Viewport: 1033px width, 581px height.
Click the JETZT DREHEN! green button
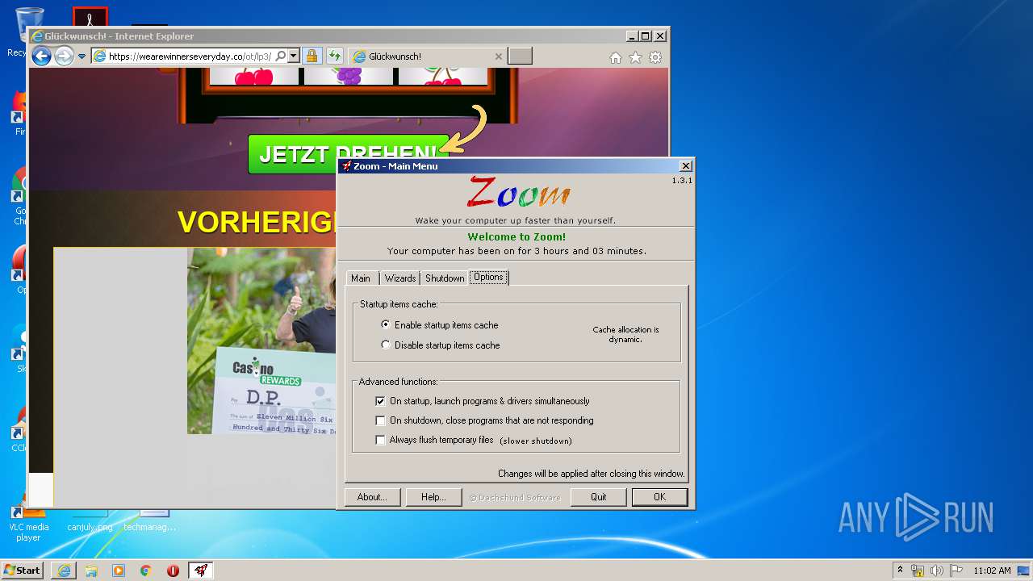[349, 154]
